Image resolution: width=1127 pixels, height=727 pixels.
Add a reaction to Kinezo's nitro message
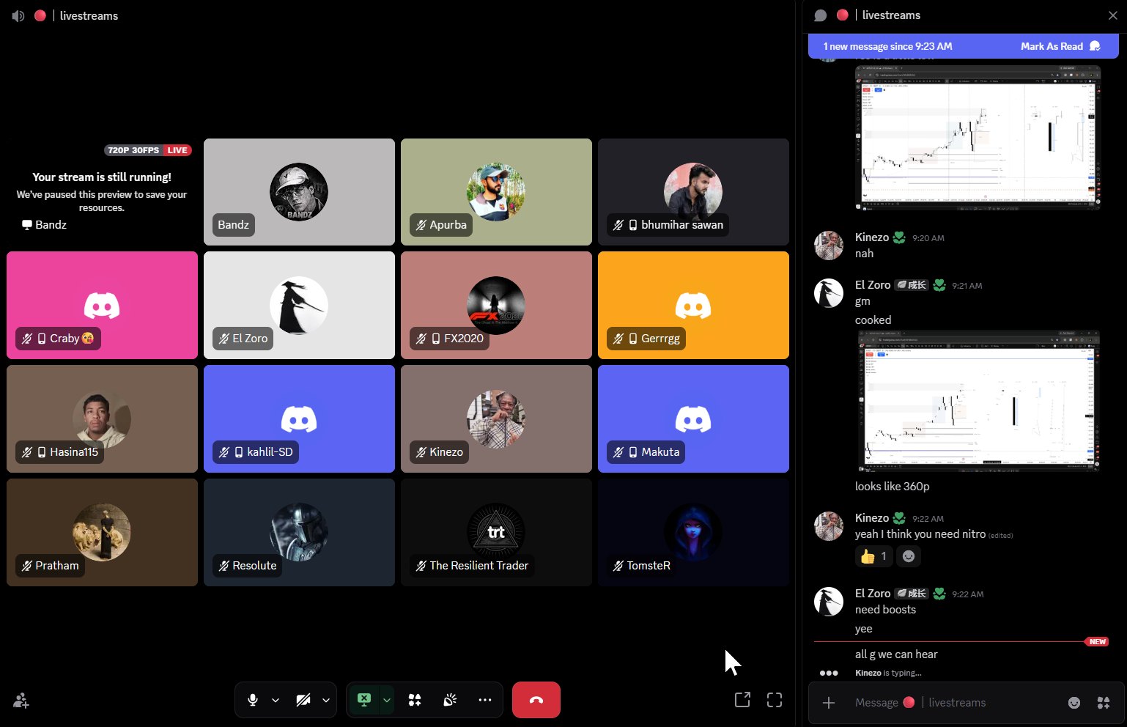tap(909, 556)
